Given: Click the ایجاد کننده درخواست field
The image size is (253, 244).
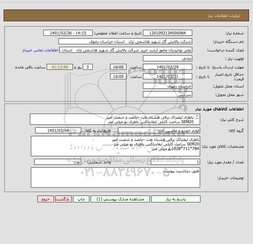Looking at the screenshot, I should point(126,50).
